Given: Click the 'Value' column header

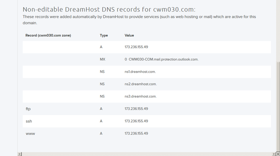Looking at the screenshot, I should 129,36.
